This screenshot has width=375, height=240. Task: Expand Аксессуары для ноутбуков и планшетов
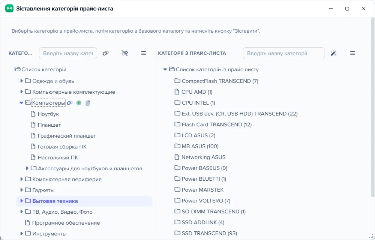[27, 168]
